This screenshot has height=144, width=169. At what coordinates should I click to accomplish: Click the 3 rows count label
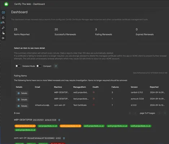(x=17, y=113)
